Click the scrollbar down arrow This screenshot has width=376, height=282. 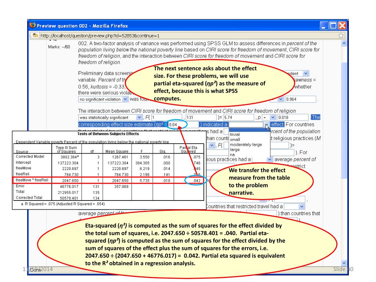344,263
